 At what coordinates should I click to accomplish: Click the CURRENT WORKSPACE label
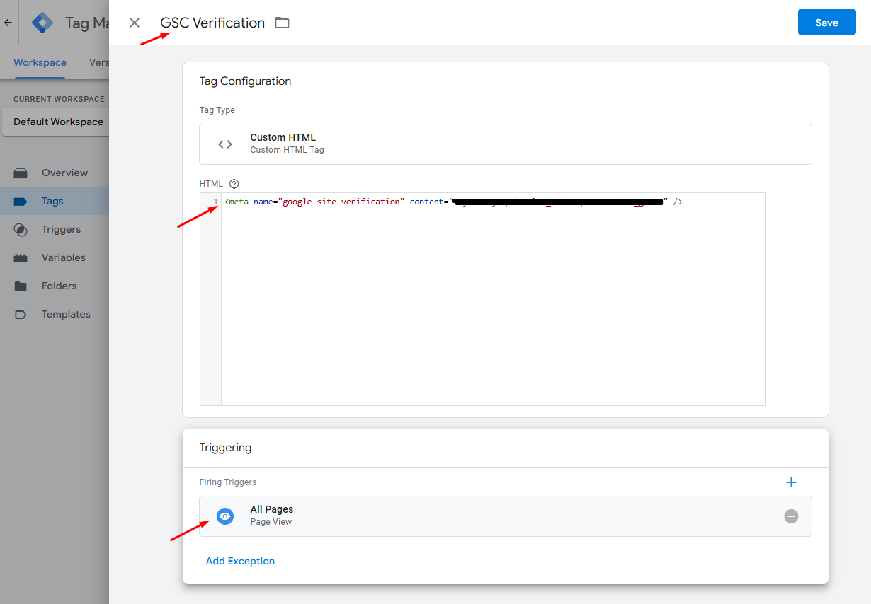click(59, 99)
